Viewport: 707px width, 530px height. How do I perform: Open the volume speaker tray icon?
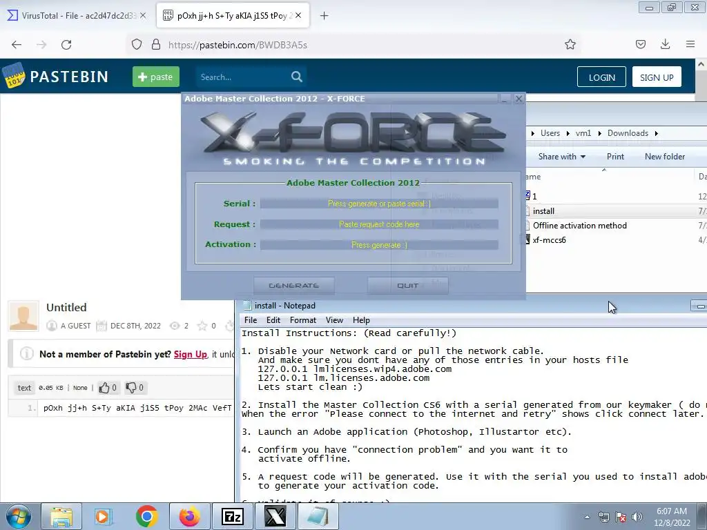[x=637, y=517]
